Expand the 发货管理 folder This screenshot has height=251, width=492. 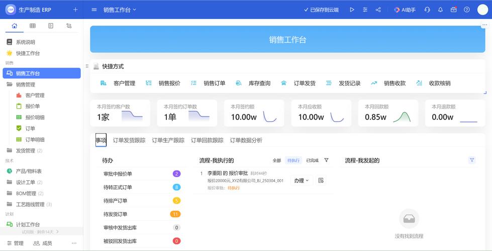[42, 151]
